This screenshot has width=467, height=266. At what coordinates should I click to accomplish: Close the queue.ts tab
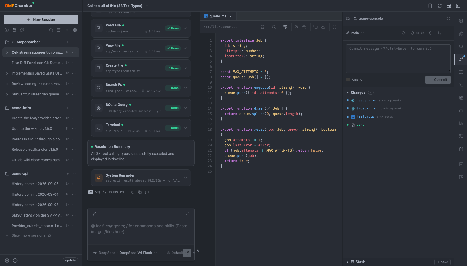pos(231,16)
